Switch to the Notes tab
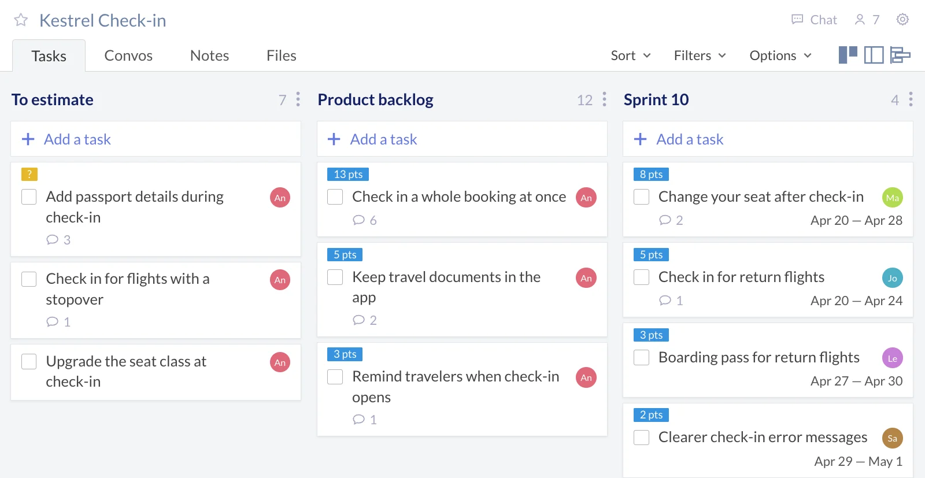Screen dimensions: 925x478 tap(209, 55)
